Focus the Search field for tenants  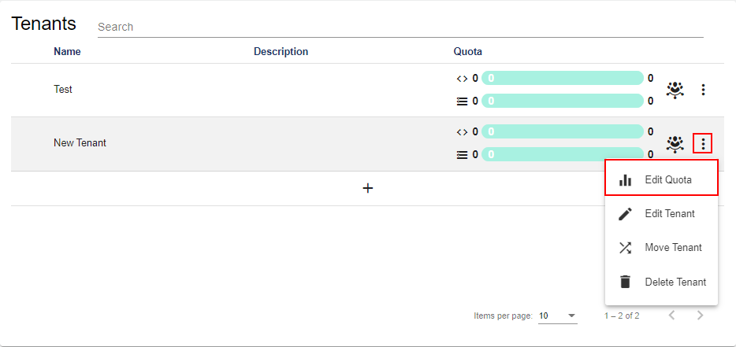[400, 27]
